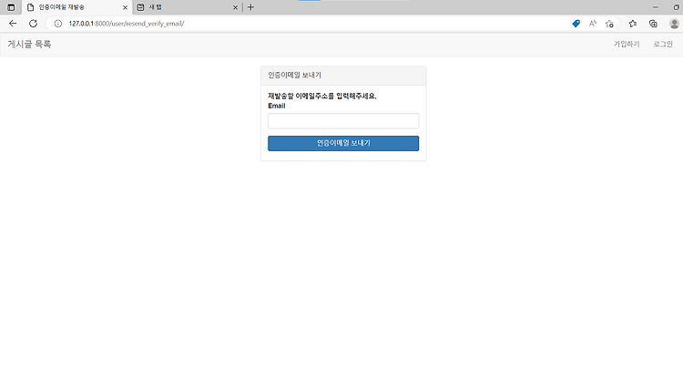Screen dimensions: 683x378
Task: Open the collections icon
Action: point(653,24)
